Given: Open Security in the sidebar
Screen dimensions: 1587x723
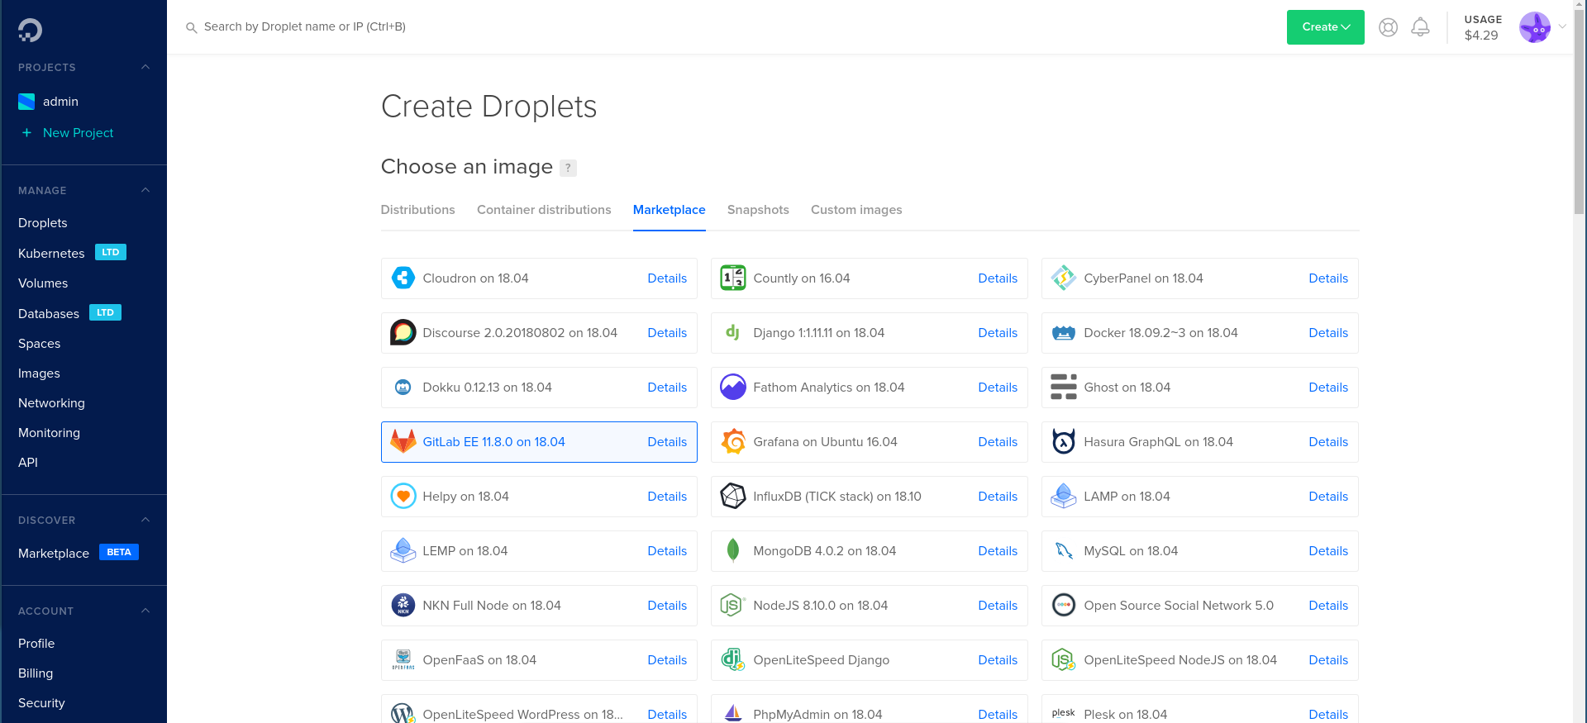Looking at the screenshot, I should [x=41, y=703].
